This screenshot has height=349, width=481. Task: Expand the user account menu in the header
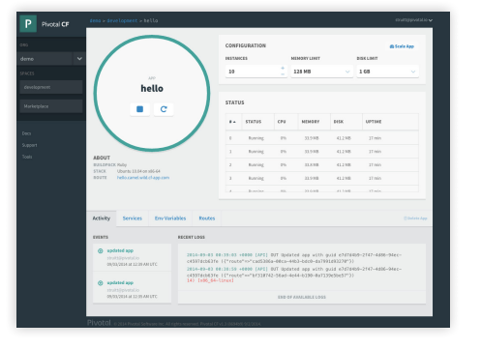tap(413, 20)
